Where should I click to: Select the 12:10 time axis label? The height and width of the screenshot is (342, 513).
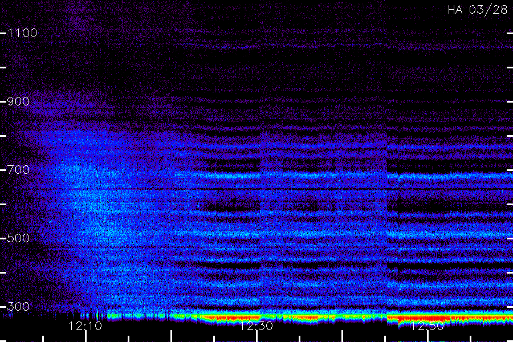[85, 326]
